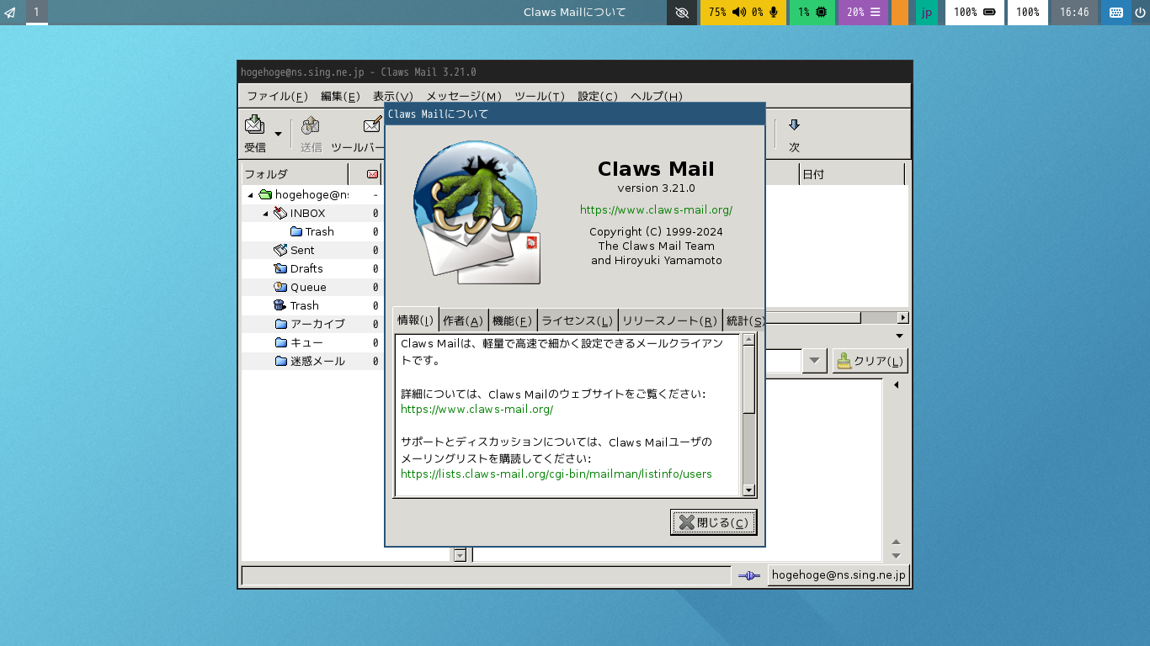1150x646 pixels.
Task: Switch to the 作者(A) tab
Action: [x=463, y=320]
